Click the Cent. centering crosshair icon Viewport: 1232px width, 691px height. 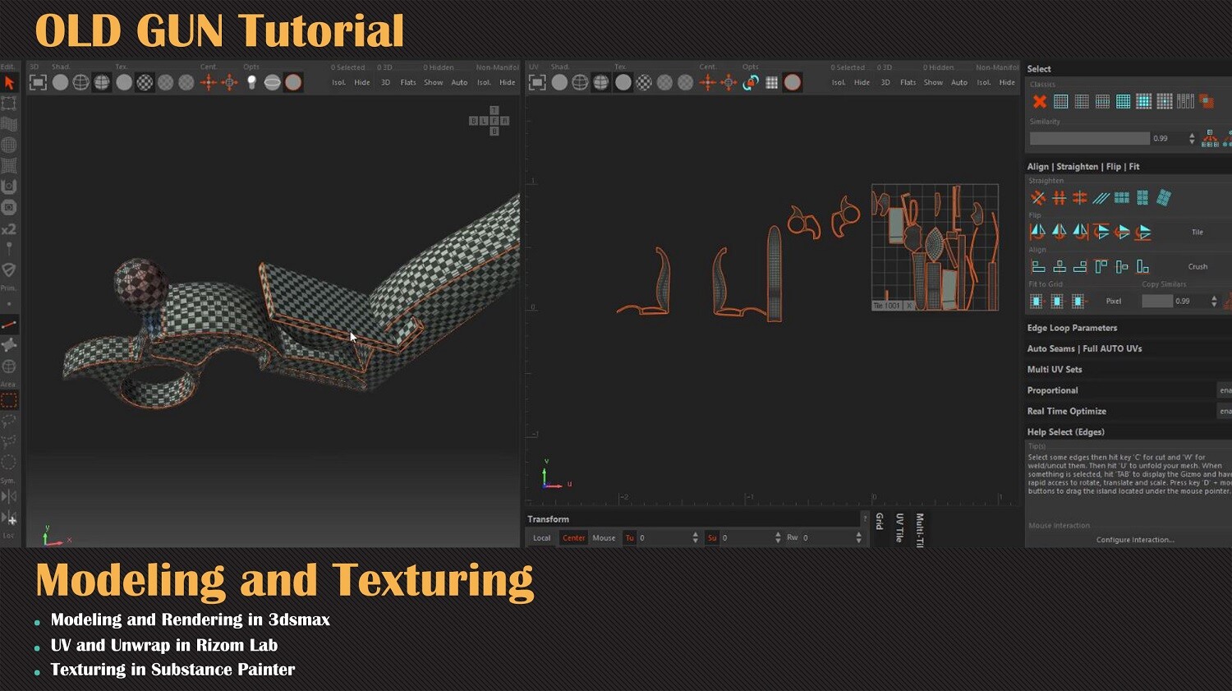(209, 81)
